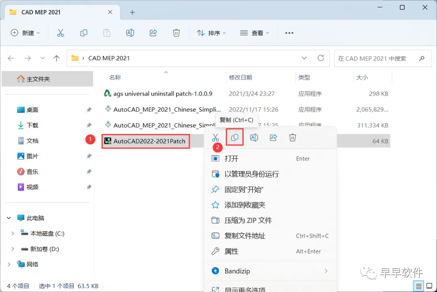Refresh the current folder view
This screenshot has width=437, height=292.
pos(321,58)
